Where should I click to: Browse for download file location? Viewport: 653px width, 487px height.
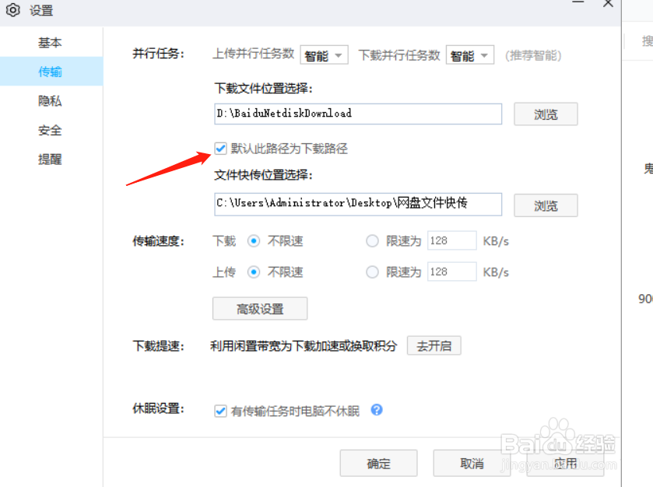click(546, 114)
